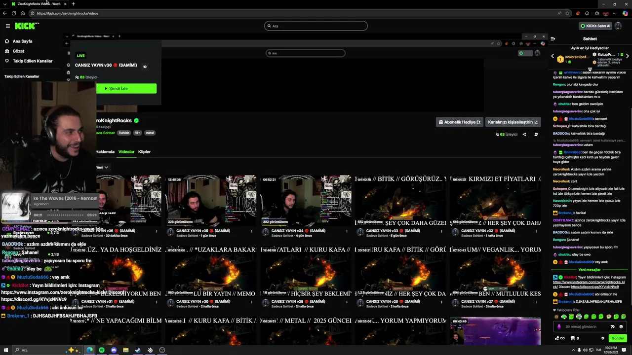This screenshot has height=355, width=632.
Task: Open options menu for CANSIZ YAYIN v34
Action: (x=347, y=231)
